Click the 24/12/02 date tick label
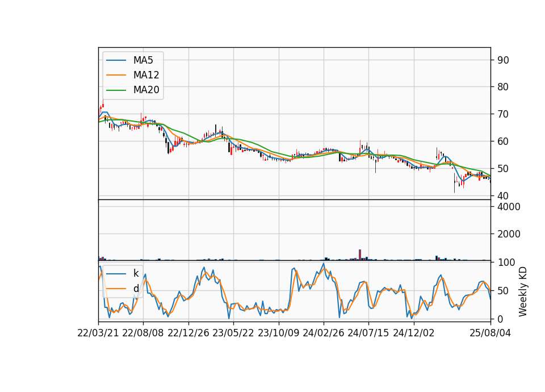The width and height of the screenshot is (545, 392). [414, 333]
